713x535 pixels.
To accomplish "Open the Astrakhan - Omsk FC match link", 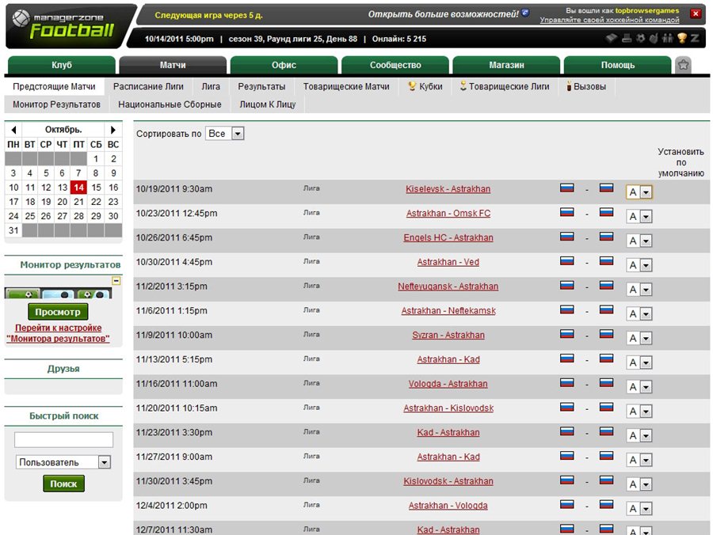I will 448,214.
